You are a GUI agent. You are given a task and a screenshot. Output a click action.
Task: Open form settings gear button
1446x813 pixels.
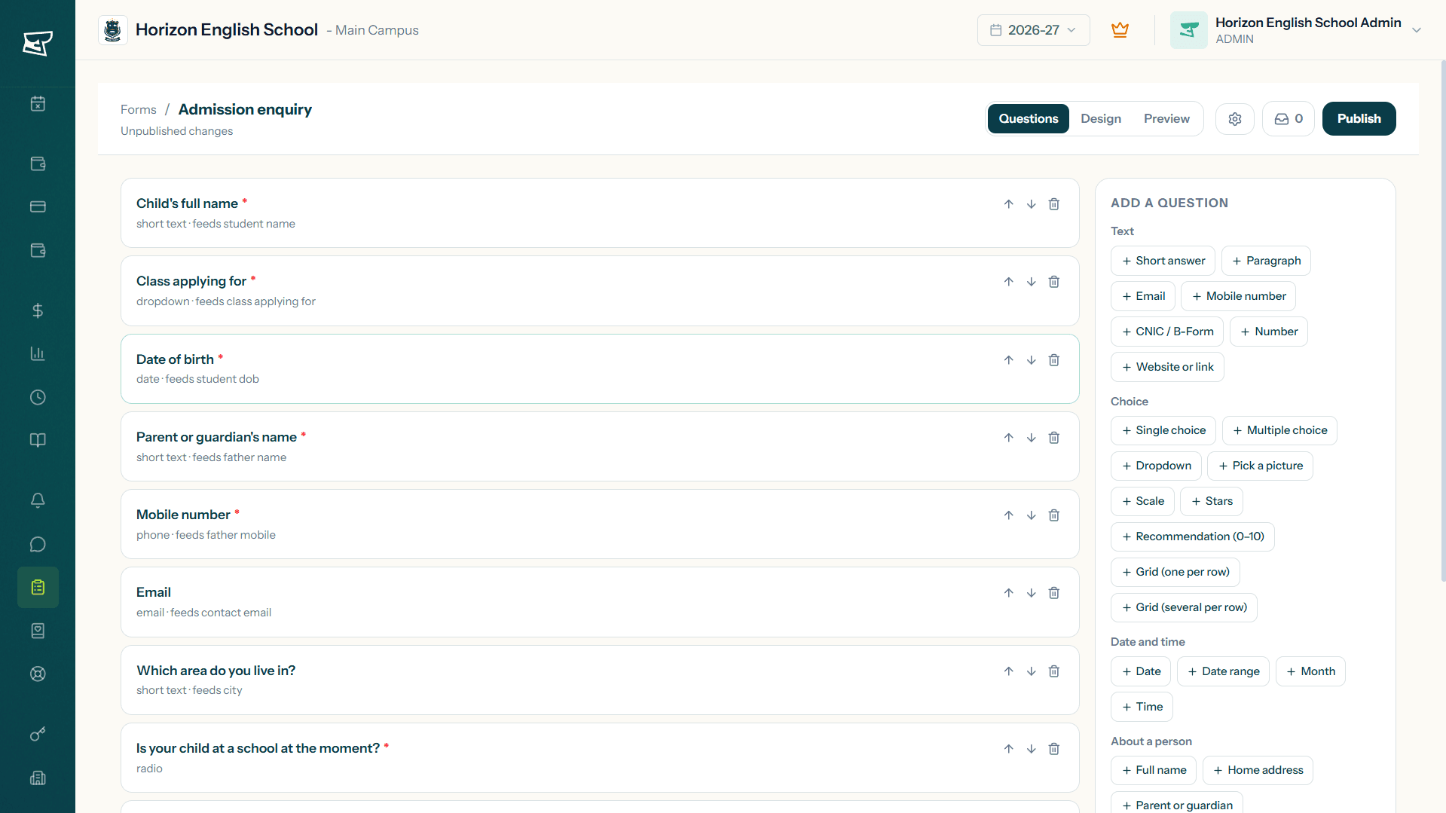tap(1234, 119)
